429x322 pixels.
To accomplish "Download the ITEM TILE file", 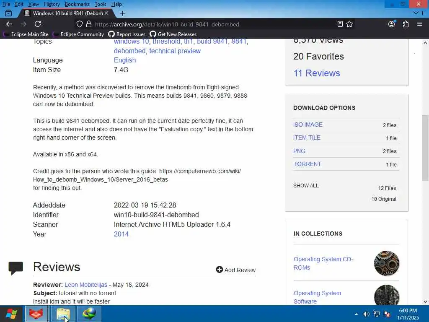I will 307,138.
